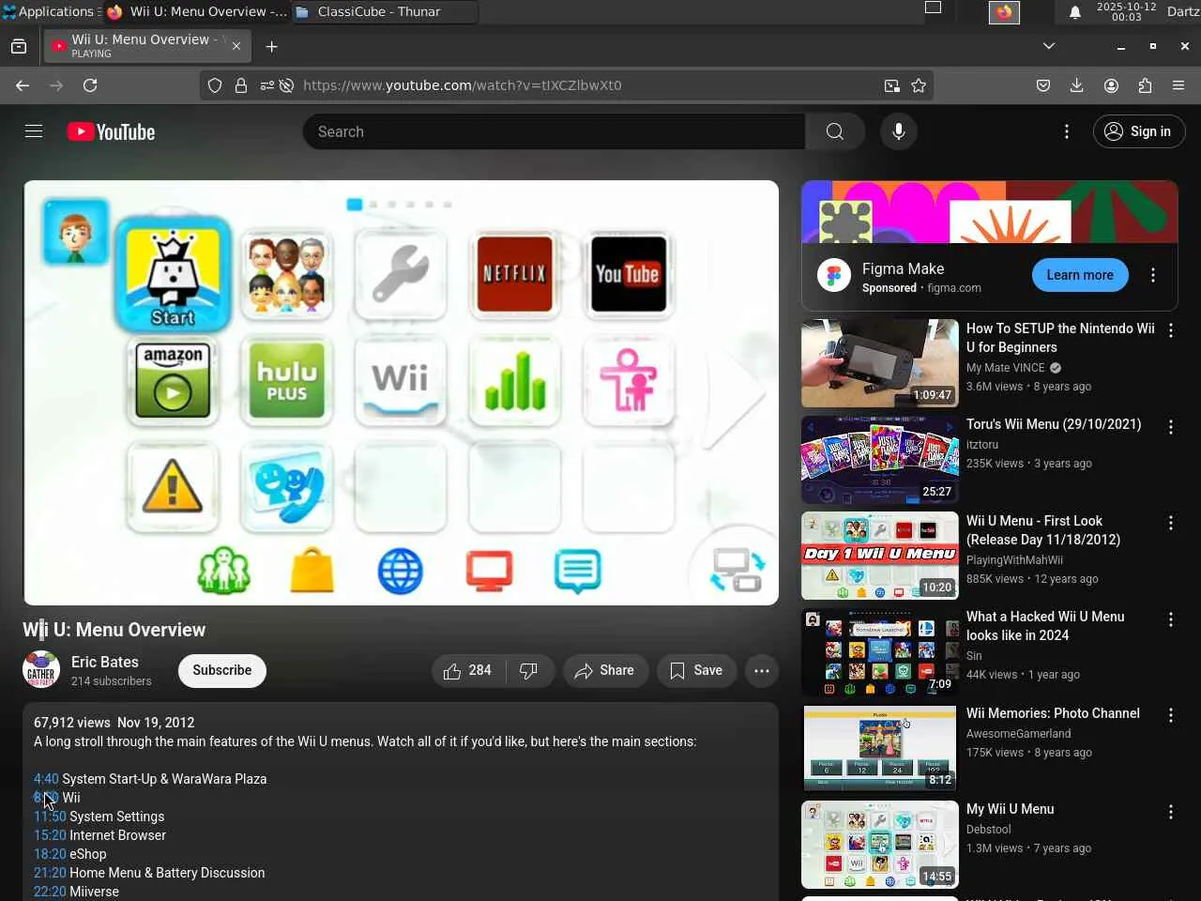Image resolution: width=1201 pixels, height=901 pixels.
Task: Bookmark this page with the star
Action: (x=919, y=85)
